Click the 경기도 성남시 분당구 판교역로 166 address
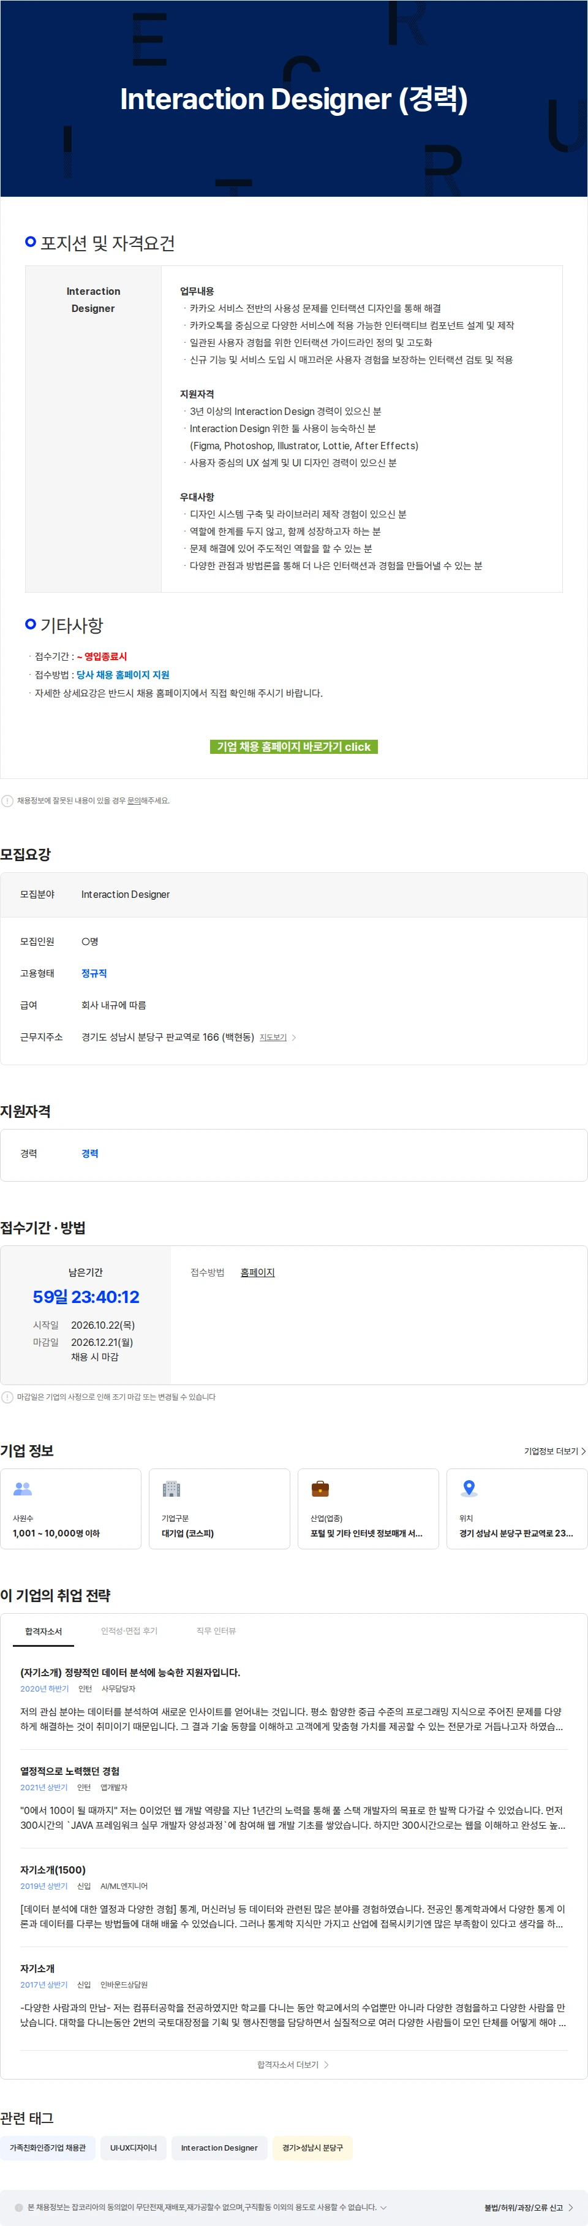The image size is (588, 2226). [167, 1037]
